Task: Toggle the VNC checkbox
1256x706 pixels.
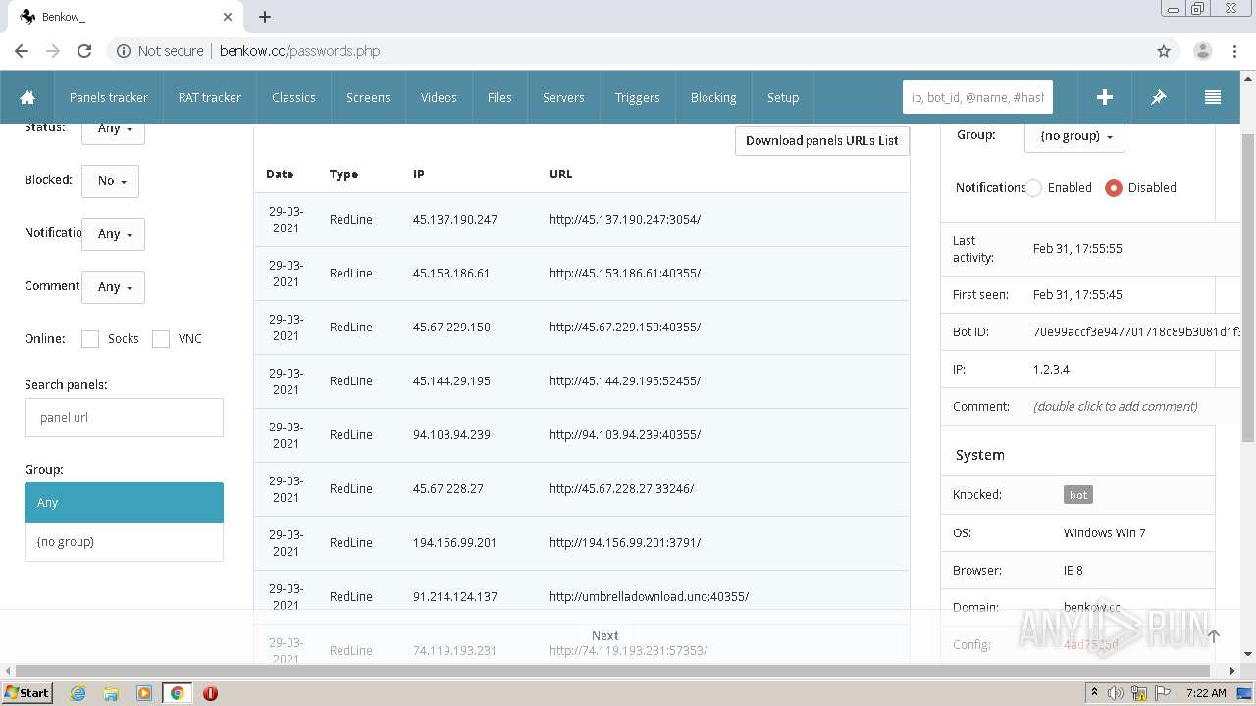Action: point(161,339)
